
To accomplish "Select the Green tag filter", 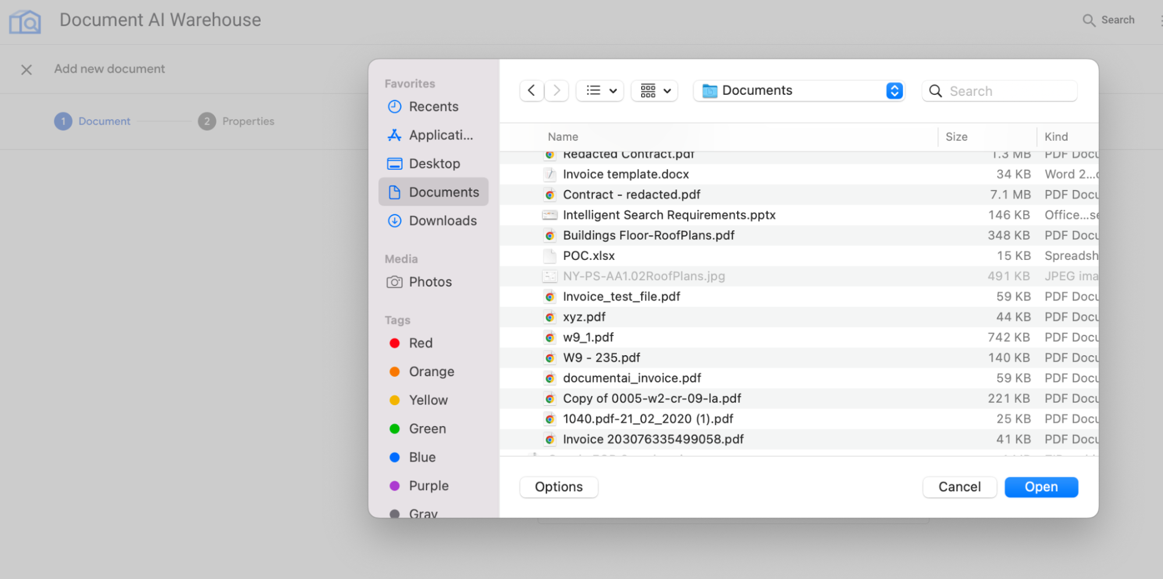I will coord(428,428).
